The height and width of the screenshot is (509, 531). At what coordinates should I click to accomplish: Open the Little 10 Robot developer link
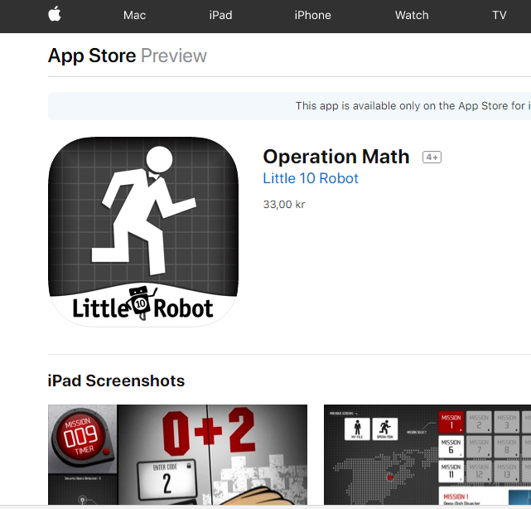click(311, 178)
